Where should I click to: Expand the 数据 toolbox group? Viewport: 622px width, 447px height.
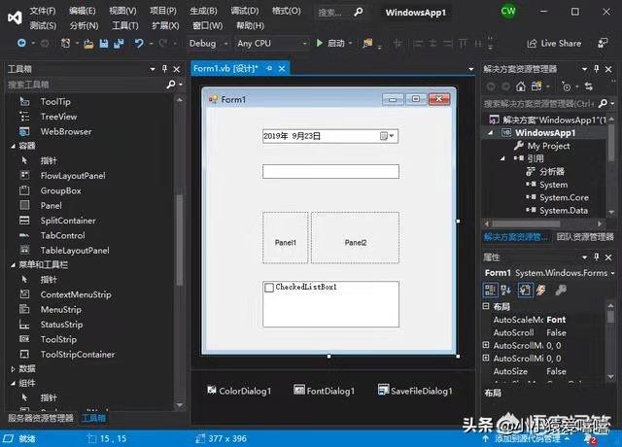coord(13,369)
